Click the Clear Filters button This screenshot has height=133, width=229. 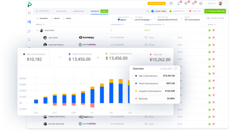click(215, 18)
